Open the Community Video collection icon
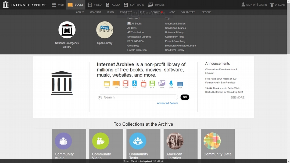This screenshot has width=290, height=163. [x=101, y=141]
